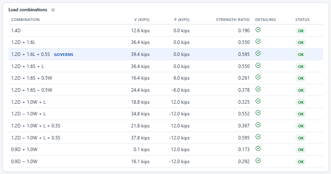The image size is (331, 174).
Task: Click the 6.0 kips axial value
Action: [182, 78]
